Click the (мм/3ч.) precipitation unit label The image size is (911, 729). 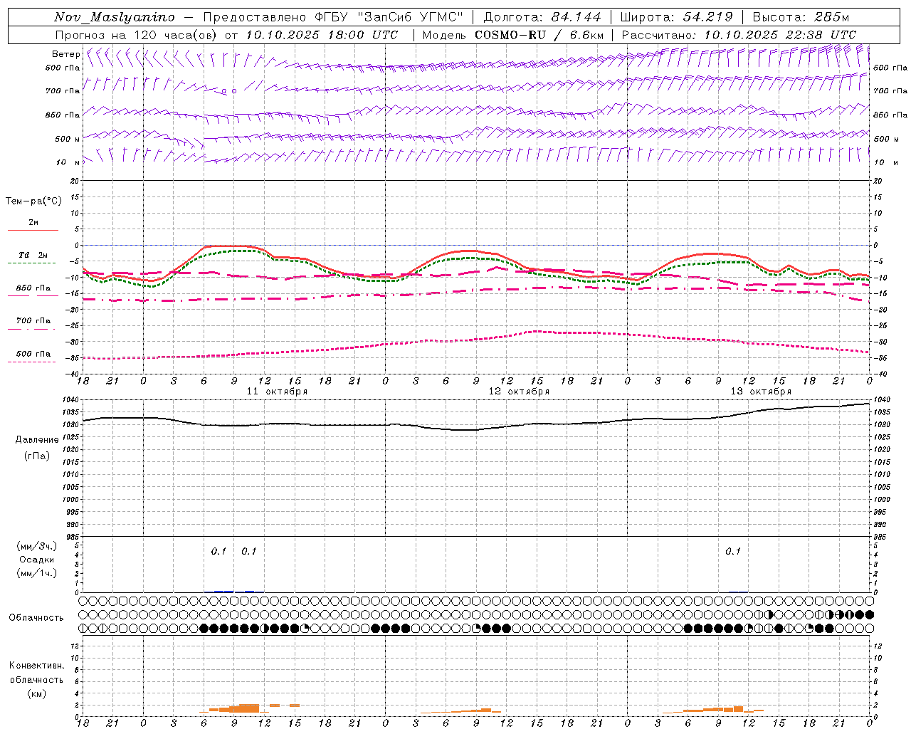coord(37,546)
